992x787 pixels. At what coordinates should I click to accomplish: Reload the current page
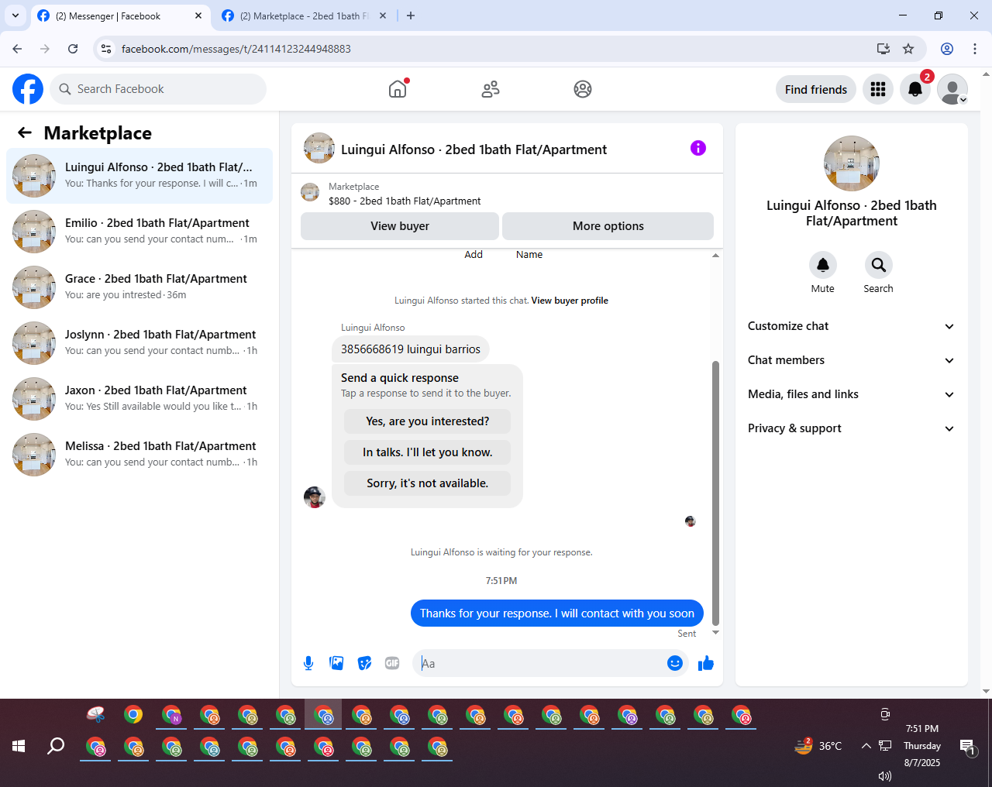click(73, 49)
